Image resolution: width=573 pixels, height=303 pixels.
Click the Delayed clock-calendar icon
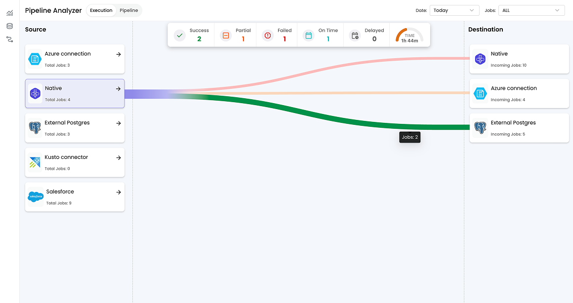tap(355, 35)
